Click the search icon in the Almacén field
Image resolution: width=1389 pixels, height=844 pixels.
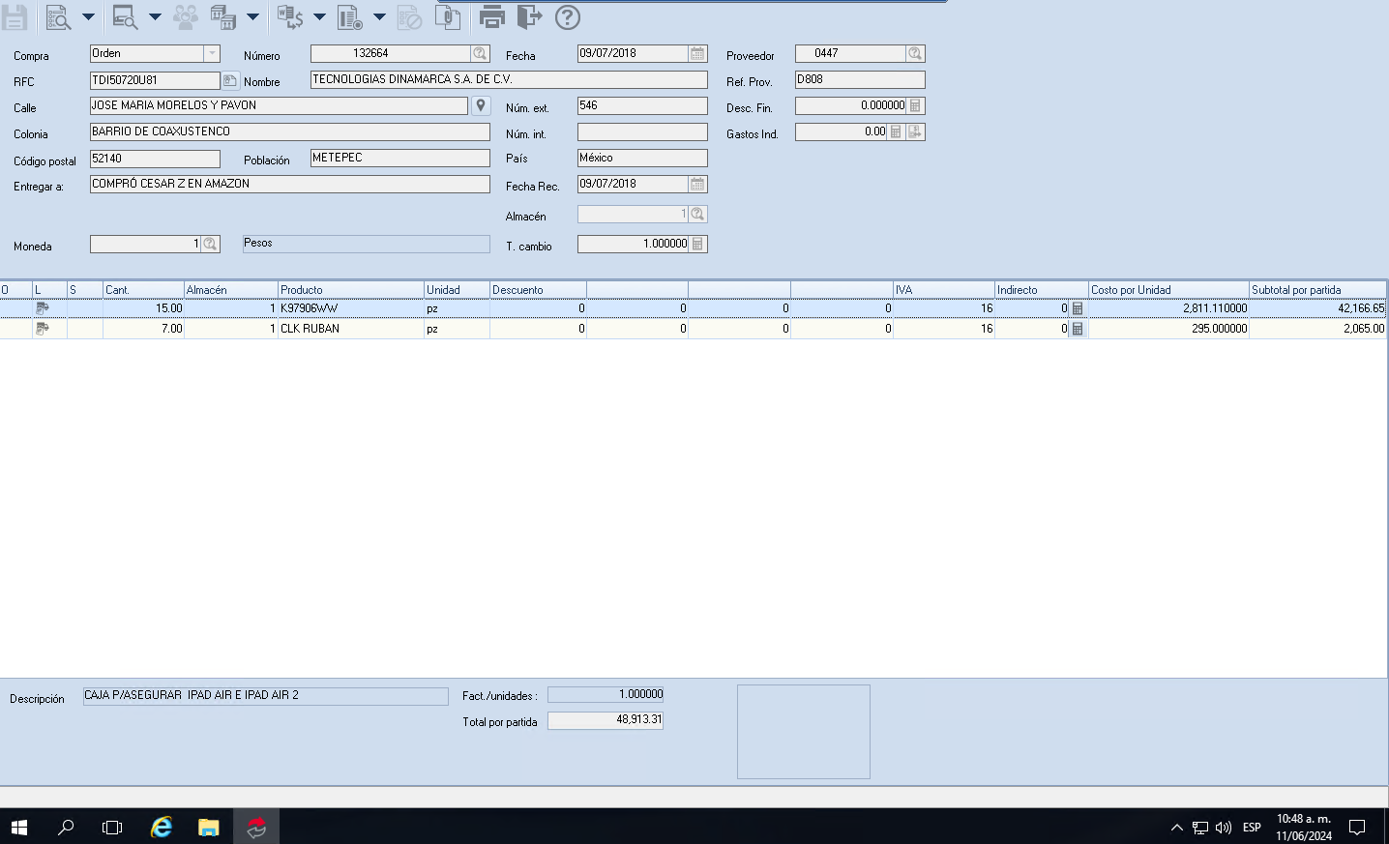(697, 214)
